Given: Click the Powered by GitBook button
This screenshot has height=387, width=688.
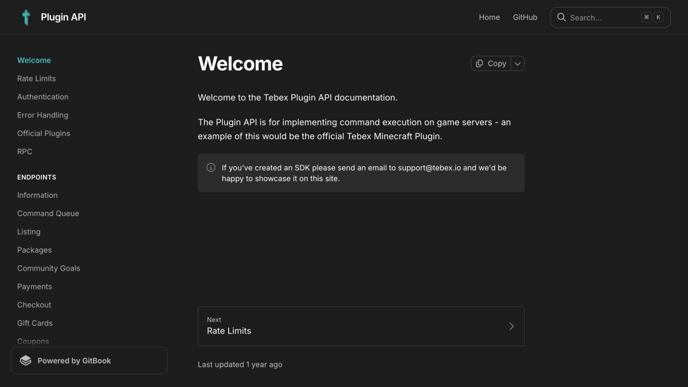Looking at the screenshot, I should coord(89,361).
